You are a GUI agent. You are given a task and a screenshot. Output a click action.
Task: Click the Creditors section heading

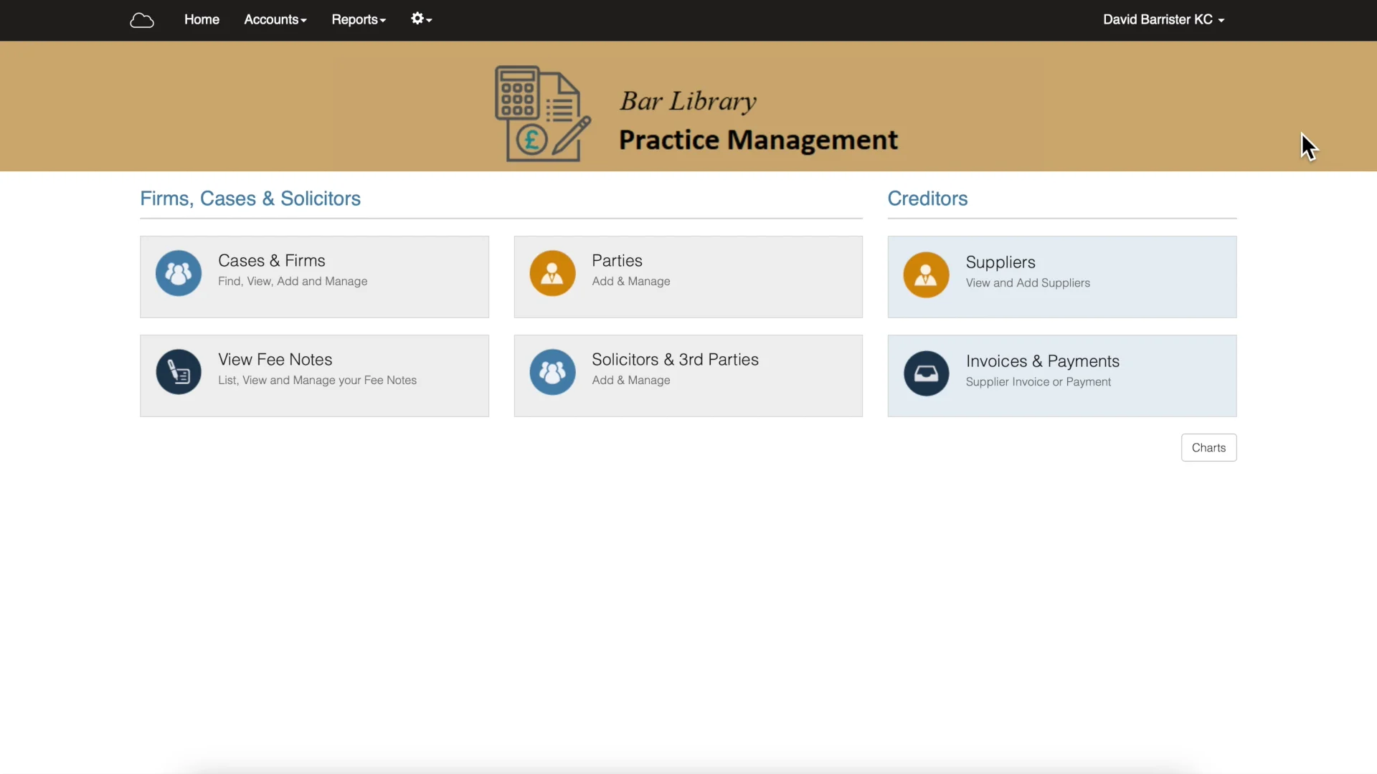tap(927, 199)
